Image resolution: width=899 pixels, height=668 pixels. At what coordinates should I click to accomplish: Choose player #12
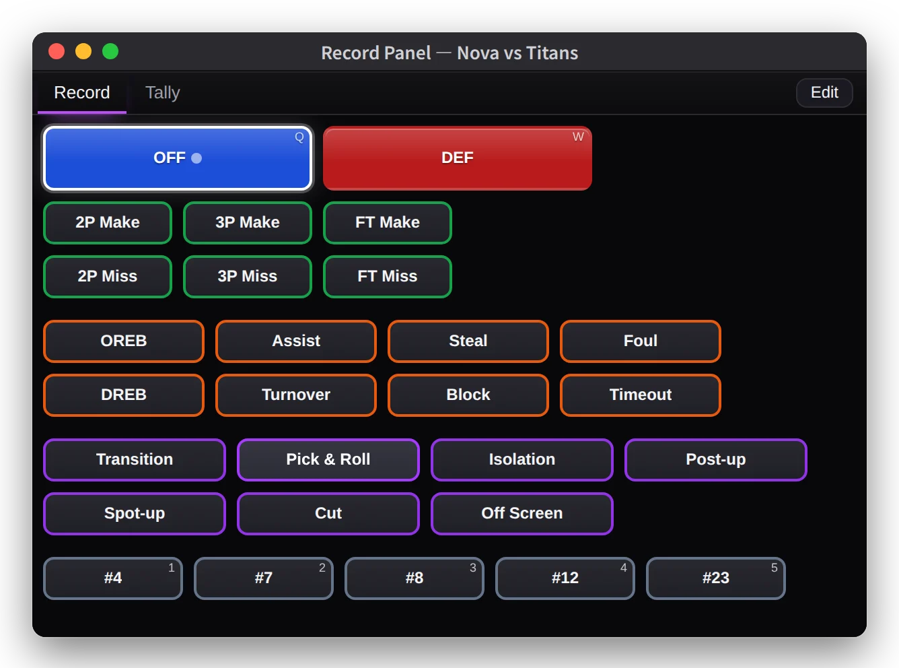tap(565, 578)
